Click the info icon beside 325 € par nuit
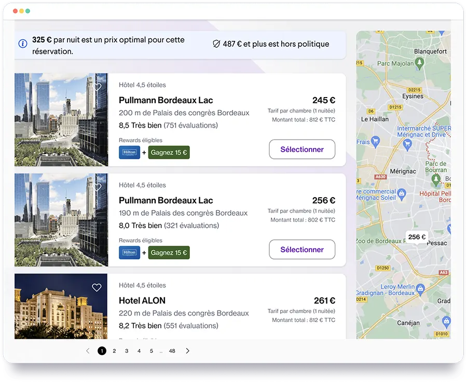 point(23,44)
